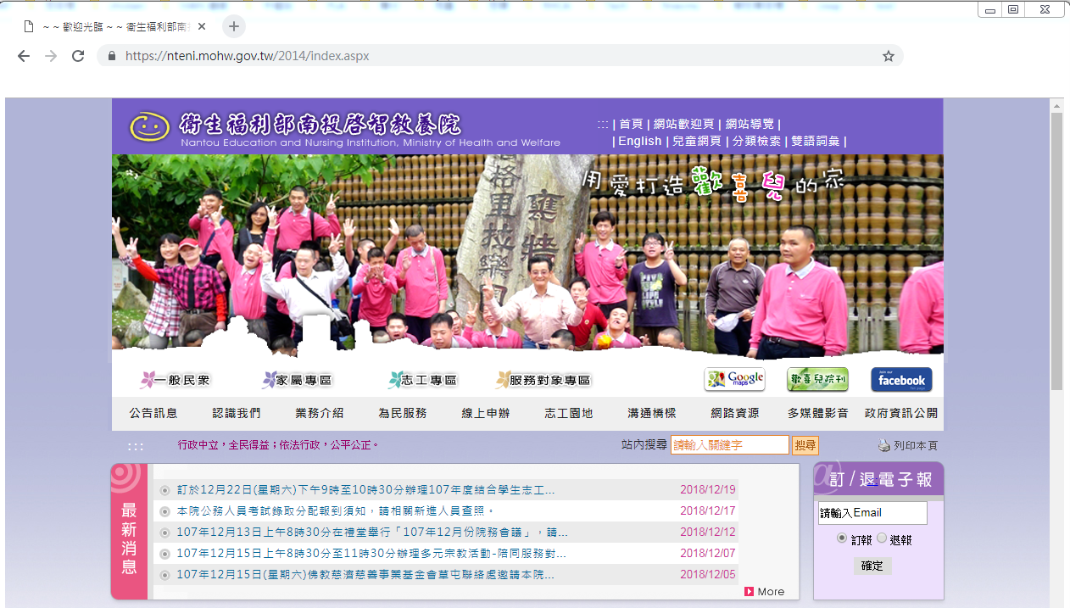Open the 認識我們 menu
This screenshot has height=608, width=1070.
(237, 413)
